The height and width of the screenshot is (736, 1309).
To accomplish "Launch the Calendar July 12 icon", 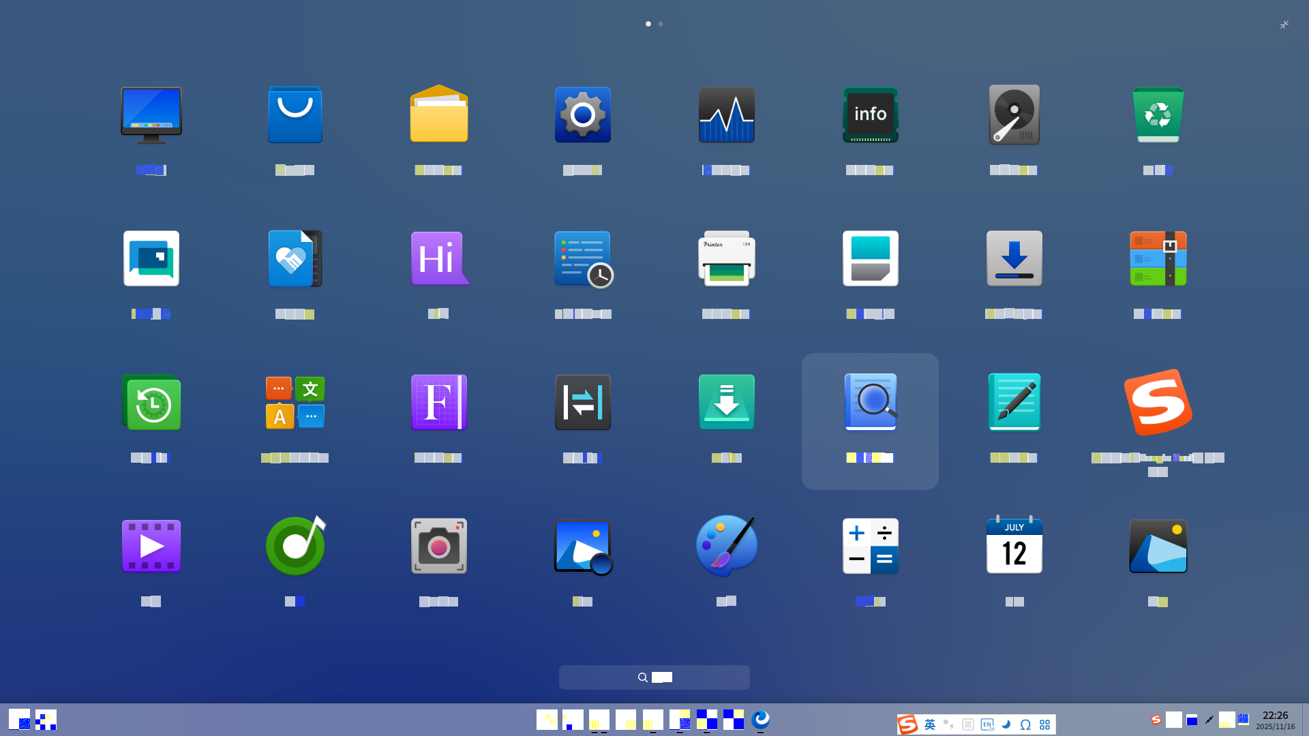I will pyautogui.click(x=1014, y=545).
